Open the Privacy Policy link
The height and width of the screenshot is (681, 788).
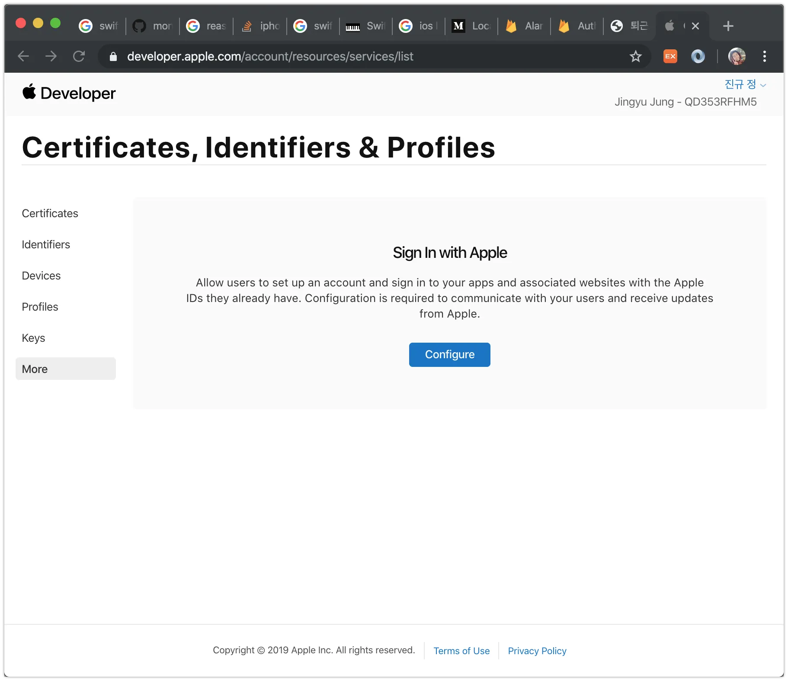(537, 651)
